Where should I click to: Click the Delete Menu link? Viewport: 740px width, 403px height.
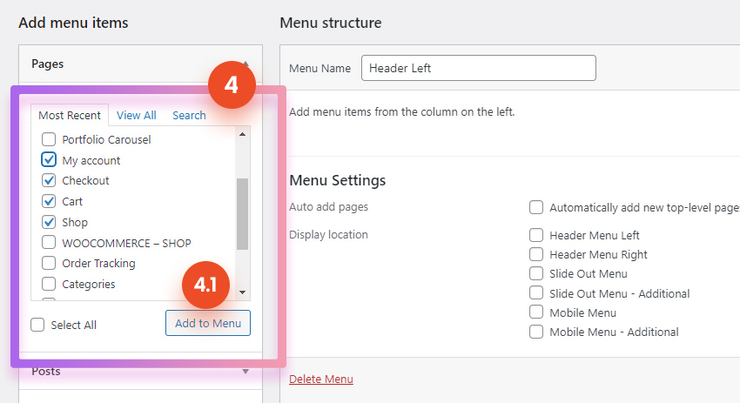point(321,379)
